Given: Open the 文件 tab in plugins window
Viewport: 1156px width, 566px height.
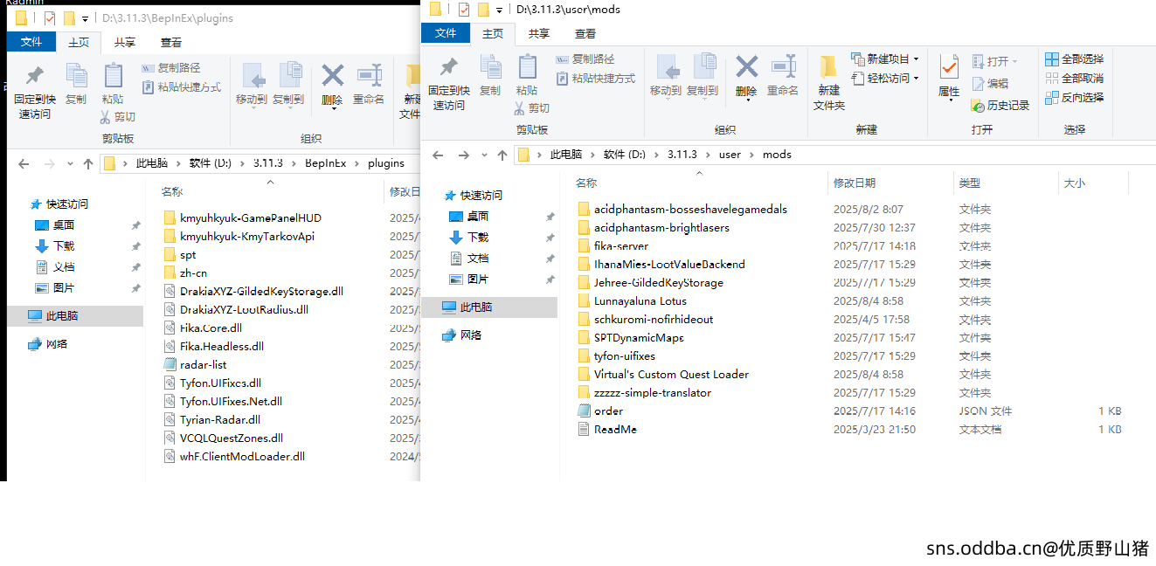Looking at the screenshot, I should (x=31, y=42).
